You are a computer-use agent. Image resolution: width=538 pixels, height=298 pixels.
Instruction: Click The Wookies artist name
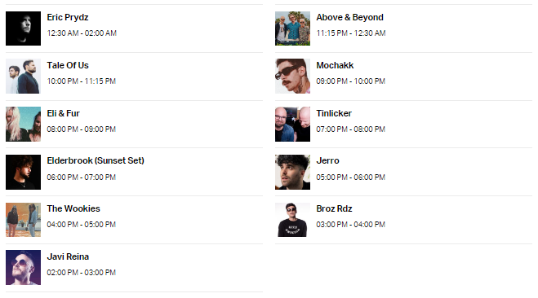click(x=73, y=208)
